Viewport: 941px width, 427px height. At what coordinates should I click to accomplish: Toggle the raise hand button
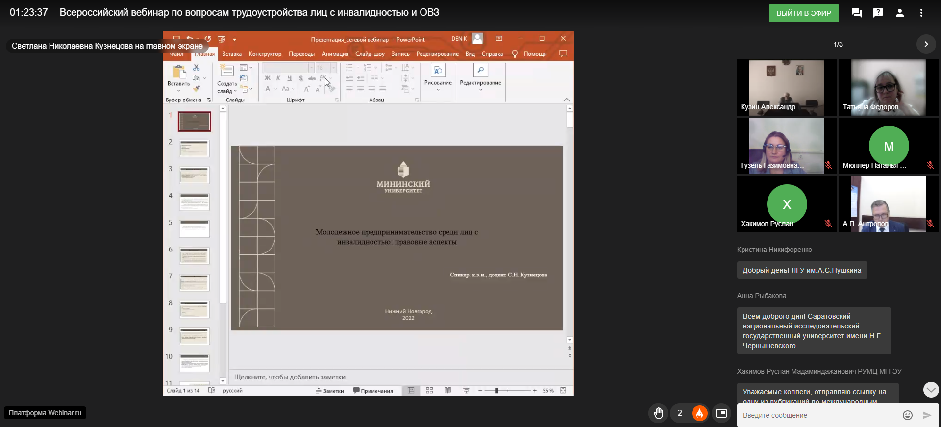[x=658, y=413]
